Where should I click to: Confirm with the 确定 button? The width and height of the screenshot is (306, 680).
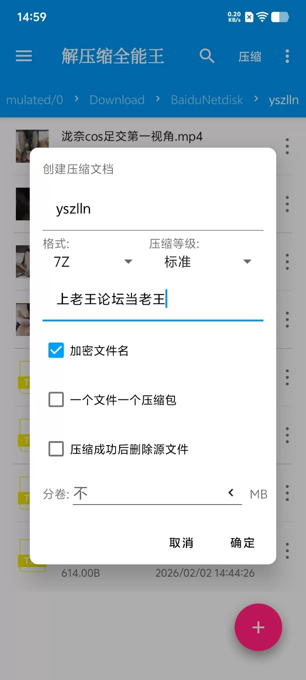coord(243,543)
